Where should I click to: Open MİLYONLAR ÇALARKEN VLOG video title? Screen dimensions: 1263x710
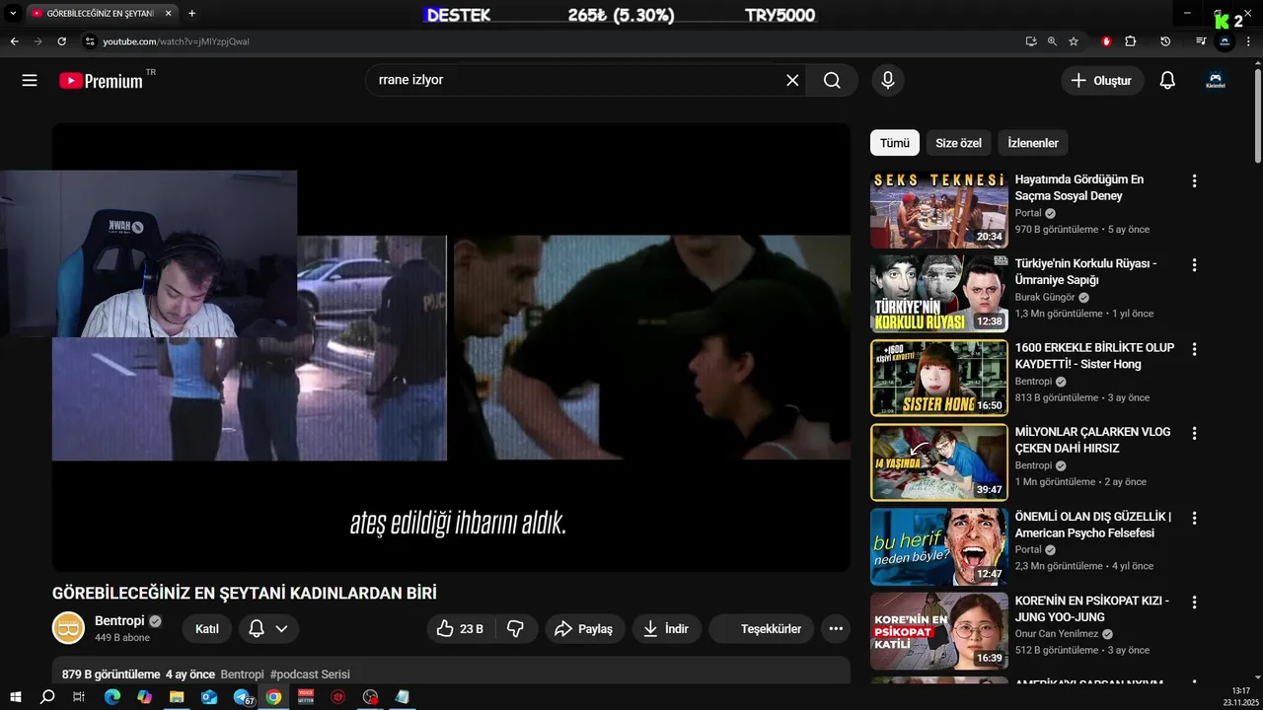(1092, 440)
